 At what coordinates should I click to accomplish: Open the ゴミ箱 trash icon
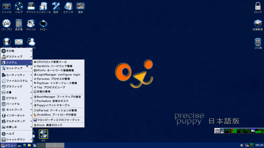[x=258, y=43]
